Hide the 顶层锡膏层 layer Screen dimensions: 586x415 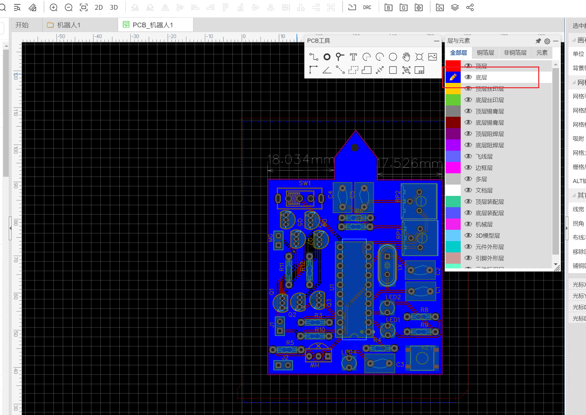(468, 111)
